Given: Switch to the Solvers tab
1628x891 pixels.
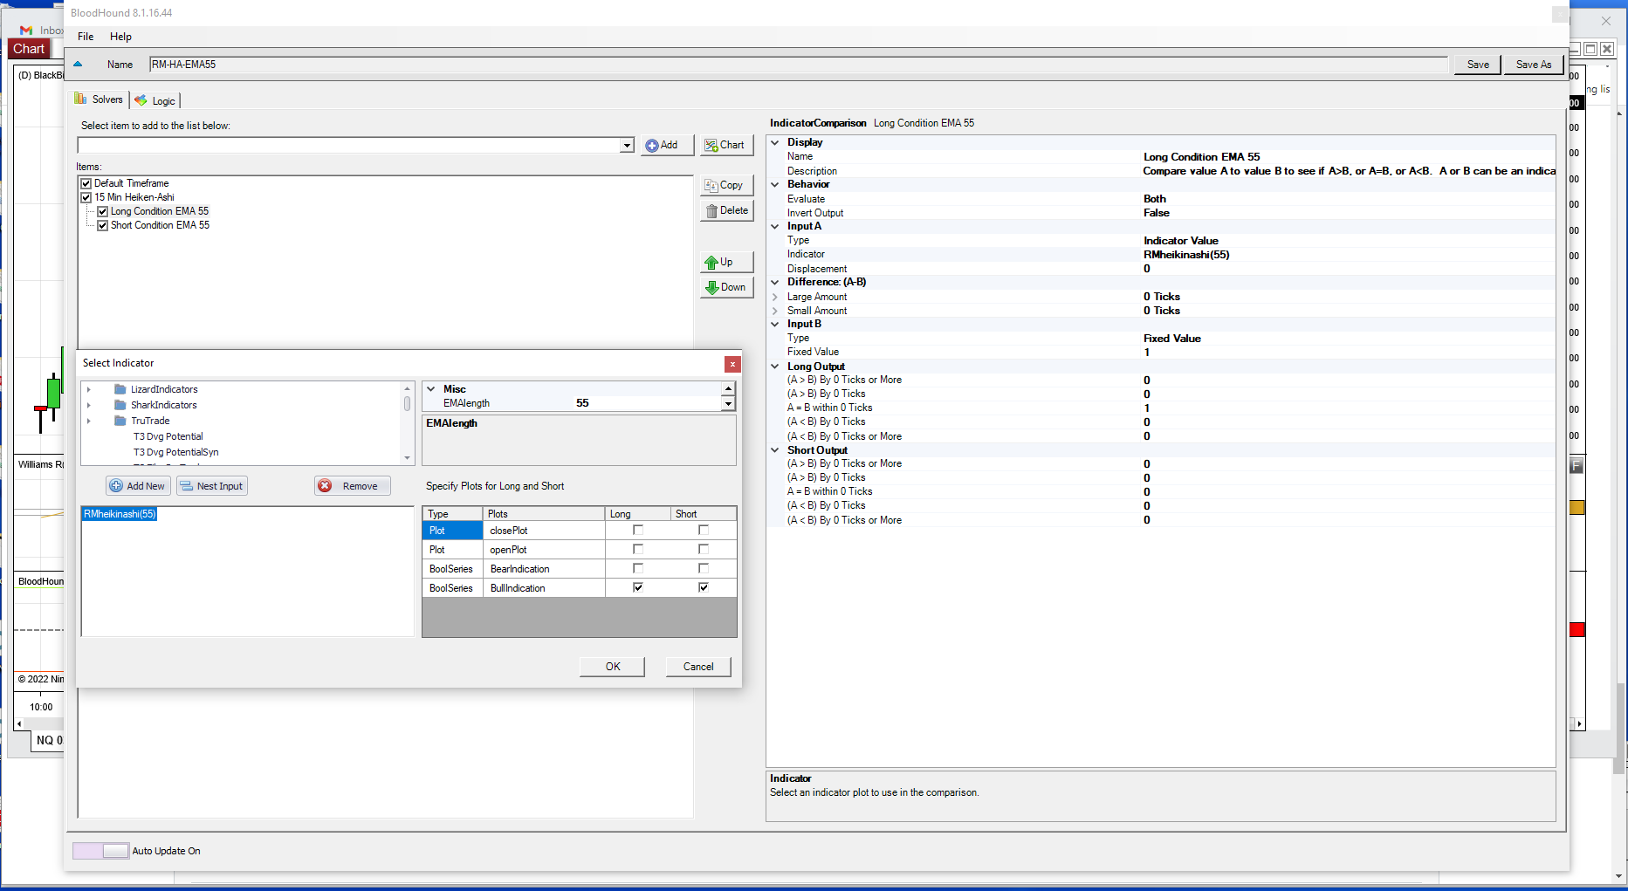Looking at the screenshot, I should tap(100, 99).
